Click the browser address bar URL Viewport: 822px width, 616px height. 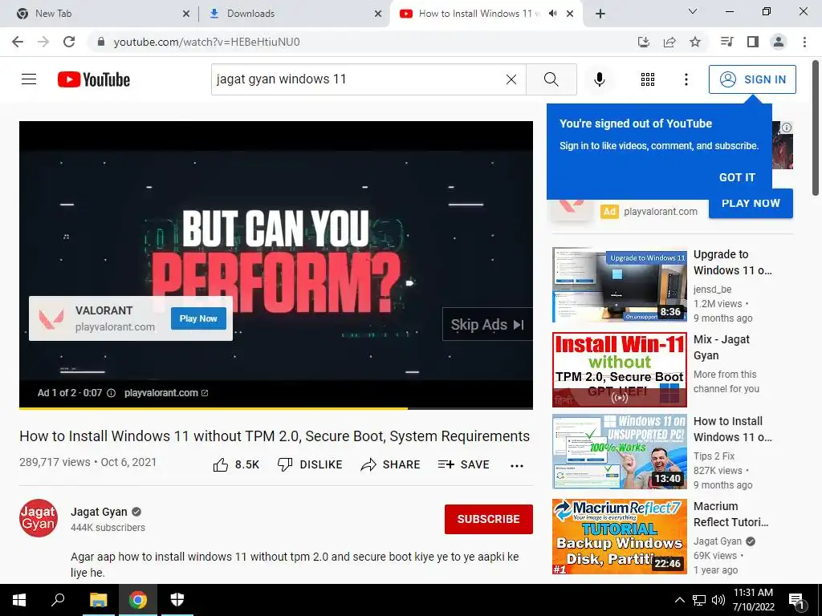point(206,42)
